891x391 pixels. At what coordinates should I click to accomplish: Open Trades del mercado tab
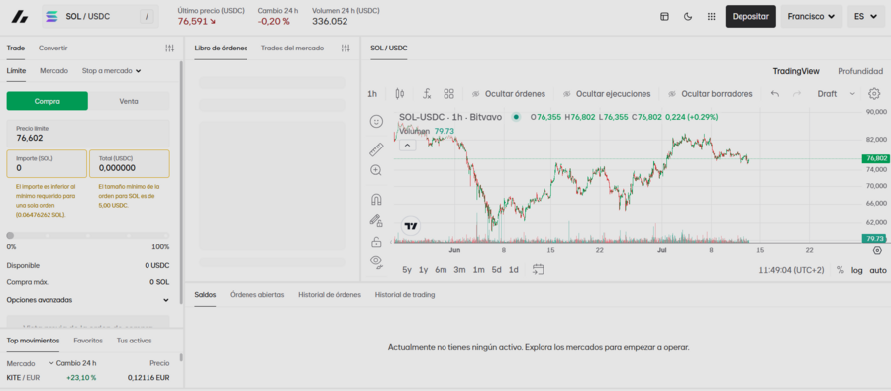(293, 49)
